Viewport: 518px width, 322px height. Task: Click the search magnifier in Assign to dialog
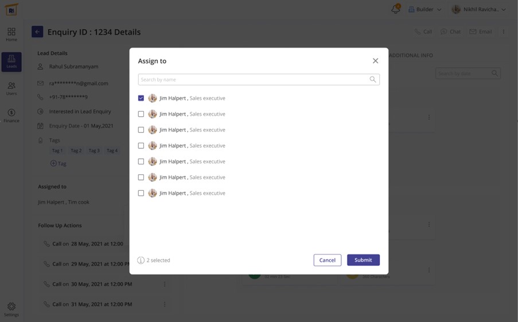pyautogui.click(x=373, y=80)
